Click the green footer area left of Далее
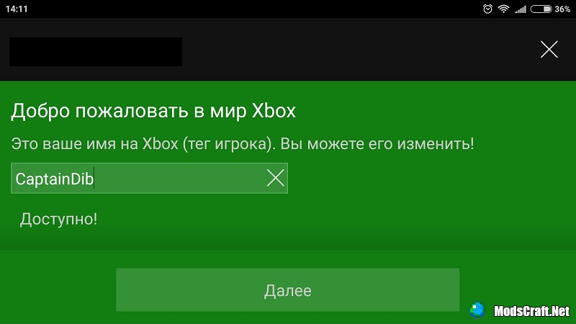576x324 pixels. [x=58, y=290]
